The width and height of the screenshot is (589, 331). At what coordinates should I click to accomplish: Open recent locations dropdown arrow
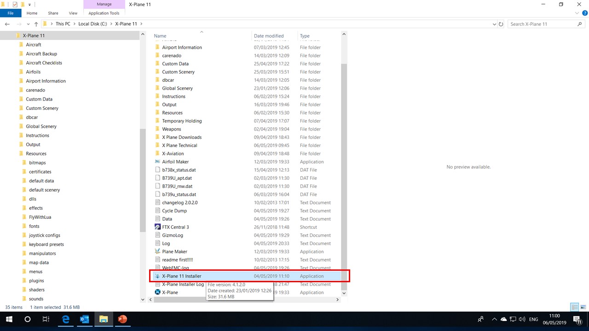[29, 24]
